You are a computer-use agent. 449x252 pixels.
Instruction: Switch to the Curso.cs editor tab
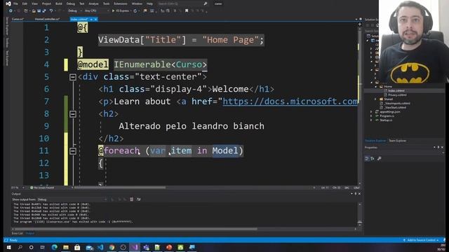click(18, 19)
